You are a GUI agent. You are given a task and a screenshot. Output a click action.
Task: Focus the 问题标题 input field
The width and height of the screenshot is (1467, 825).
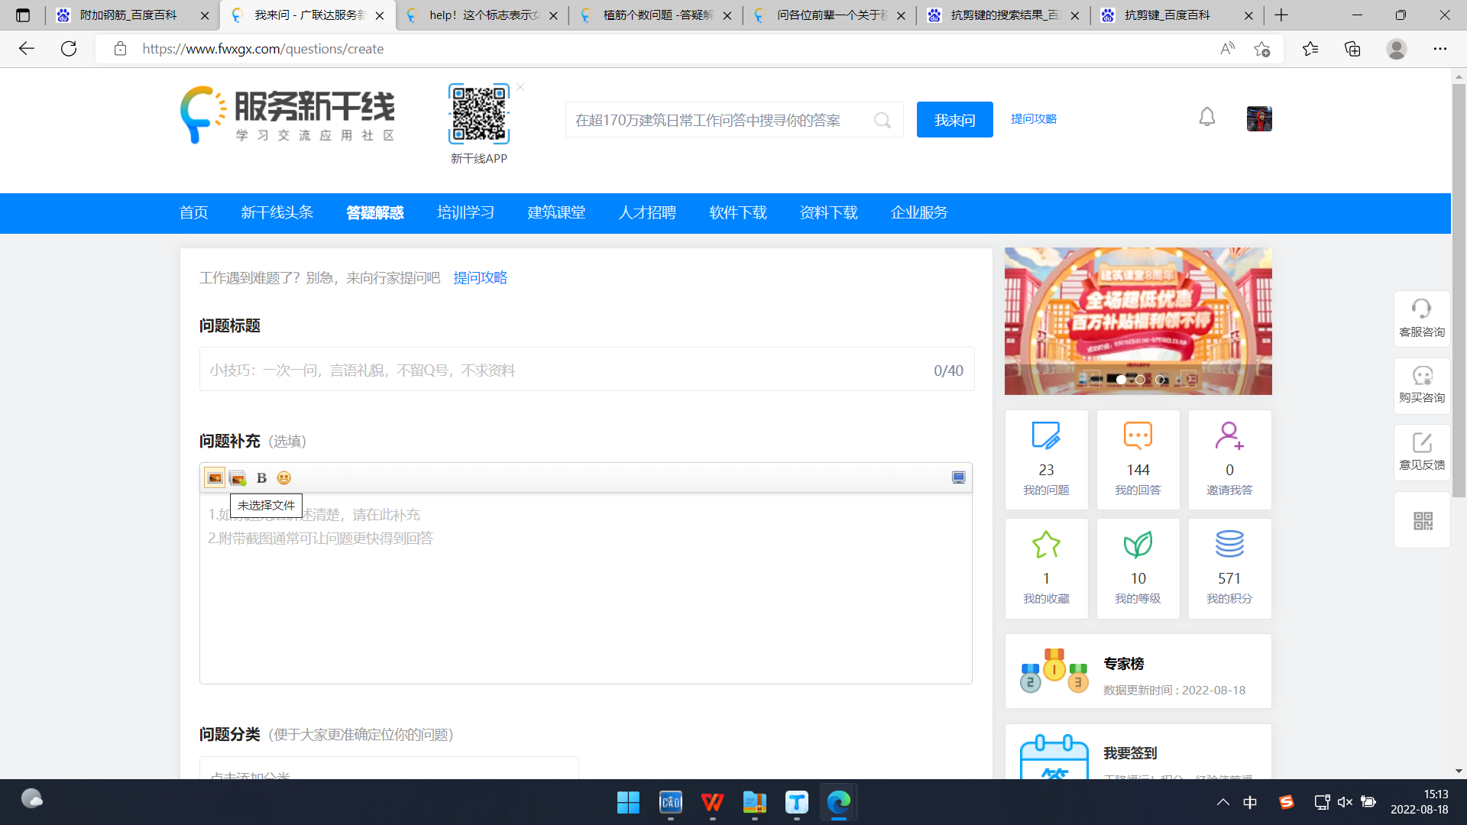pyautogui.click(x=587, y=370)
